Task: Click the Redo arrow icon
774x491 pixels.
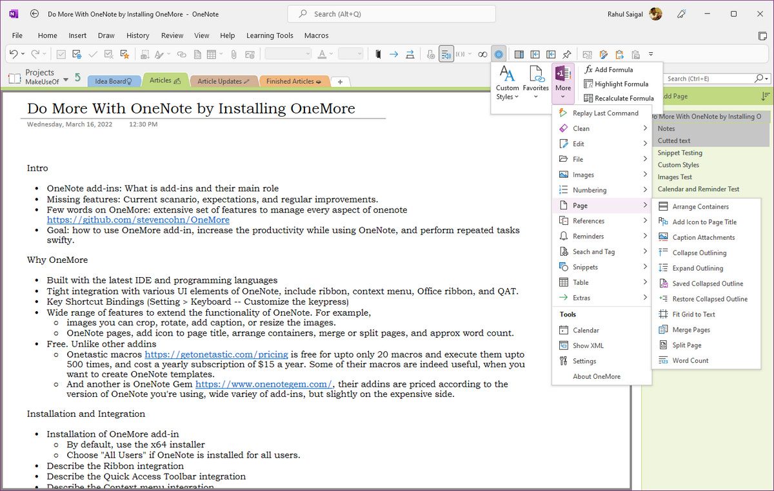Action: [x=35, y=54]
